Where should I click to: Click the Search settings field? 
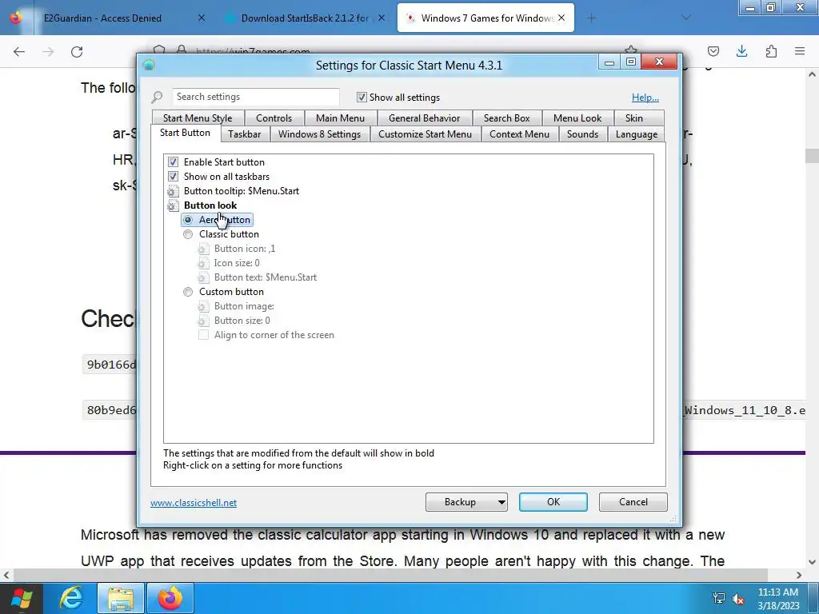pos(256,97)
